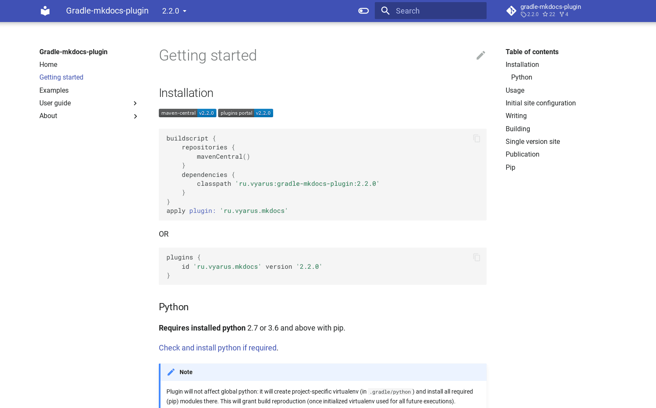
Task: Expand the User guide section
Action: coord(135,103)
